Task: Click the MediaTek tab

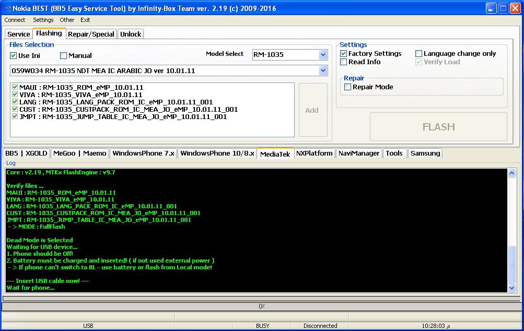Action: click(x=275, y=153)
